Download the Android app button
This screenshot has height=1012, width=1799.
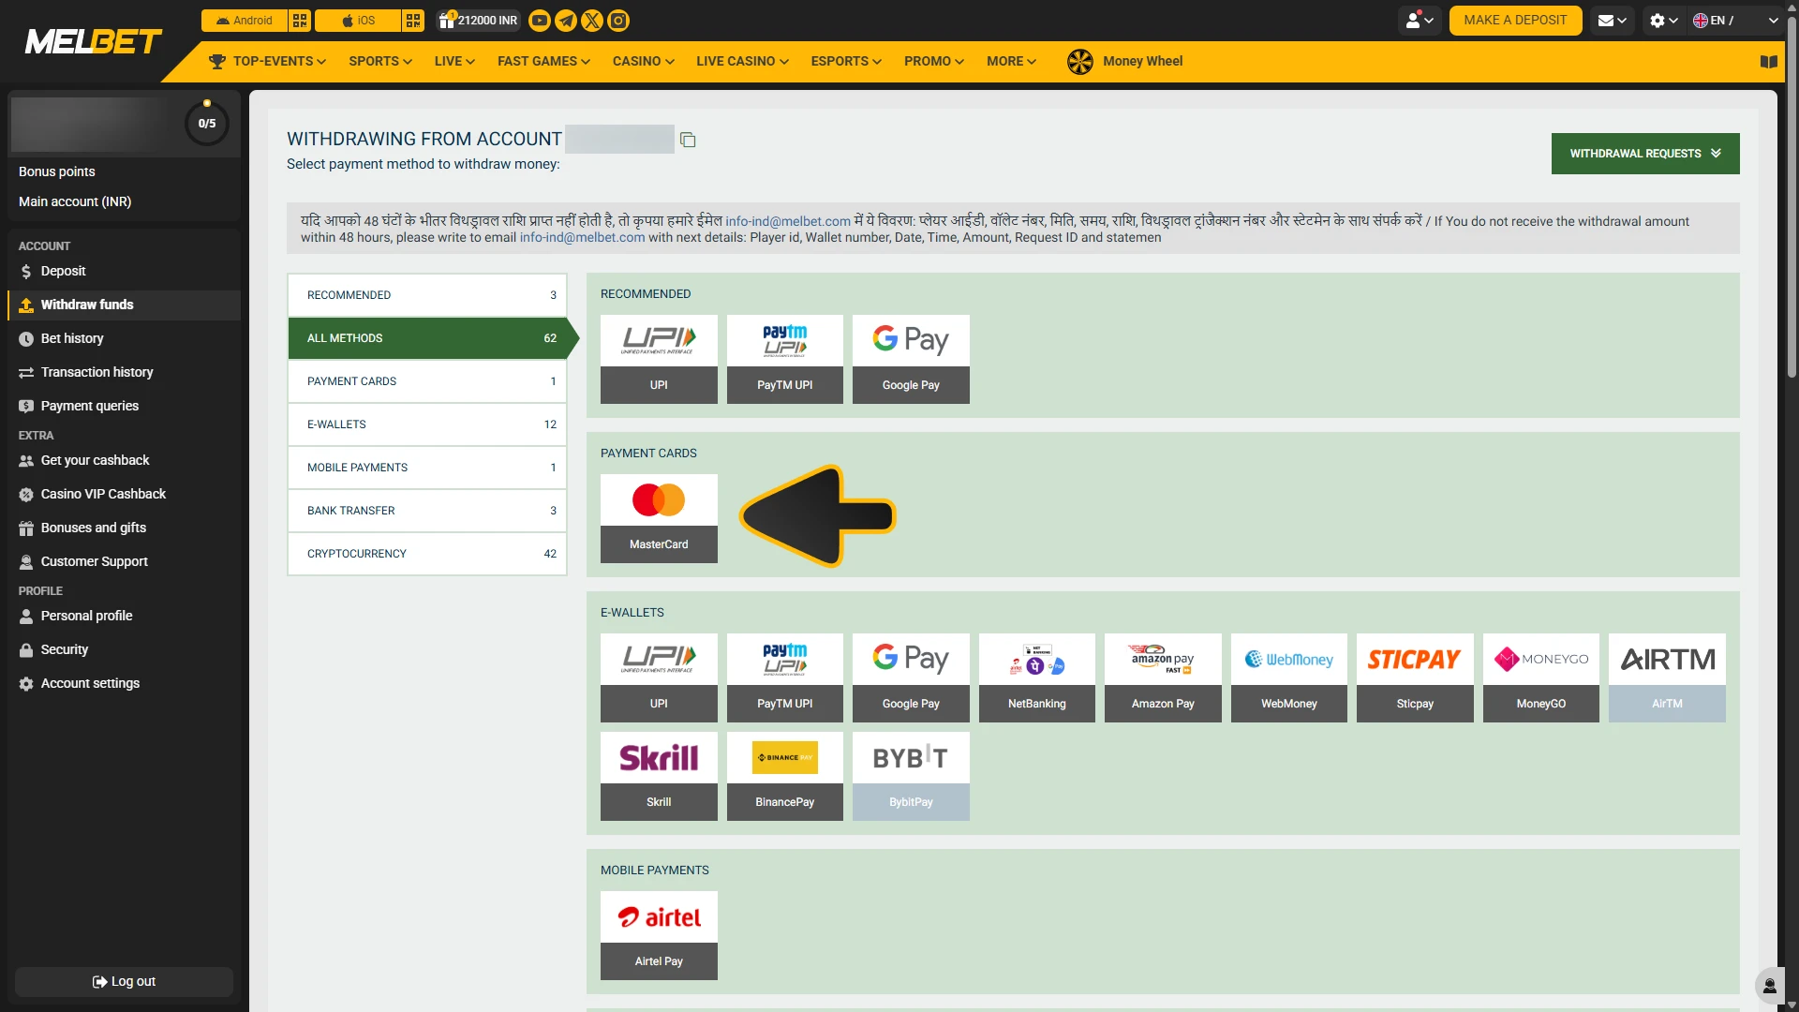tap(245, 21)
